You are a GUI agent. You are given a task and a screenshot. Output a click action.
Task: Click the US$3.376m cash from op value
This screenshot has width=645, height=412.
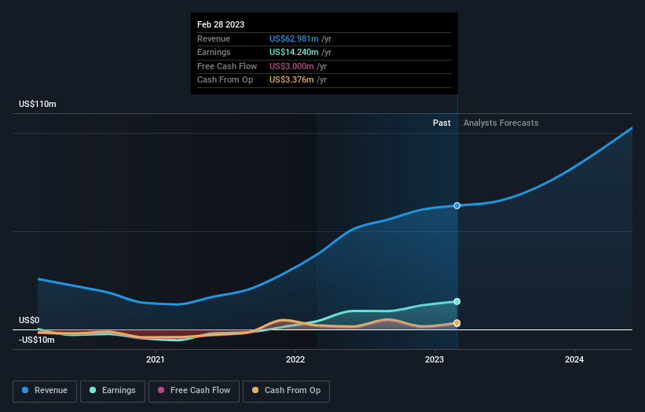[291, 80]
